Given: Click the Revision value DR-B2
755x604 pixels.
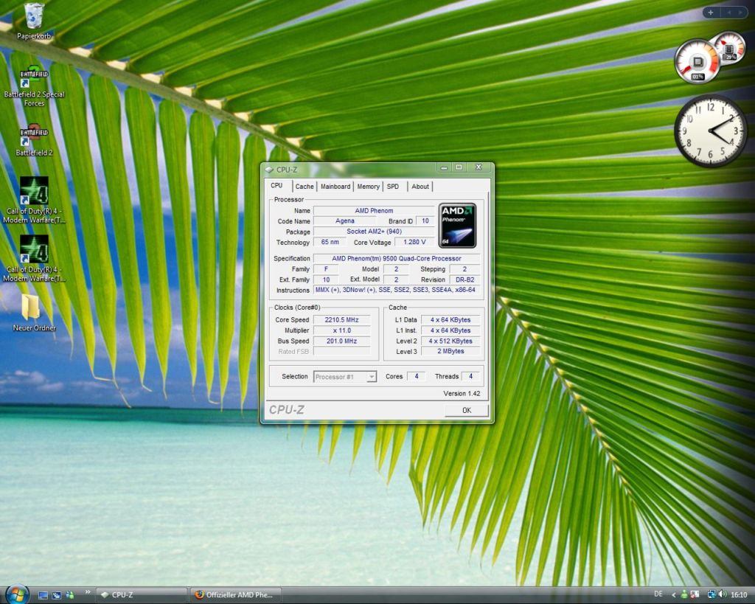Looking at the screenshot, I should coord(465,280).
